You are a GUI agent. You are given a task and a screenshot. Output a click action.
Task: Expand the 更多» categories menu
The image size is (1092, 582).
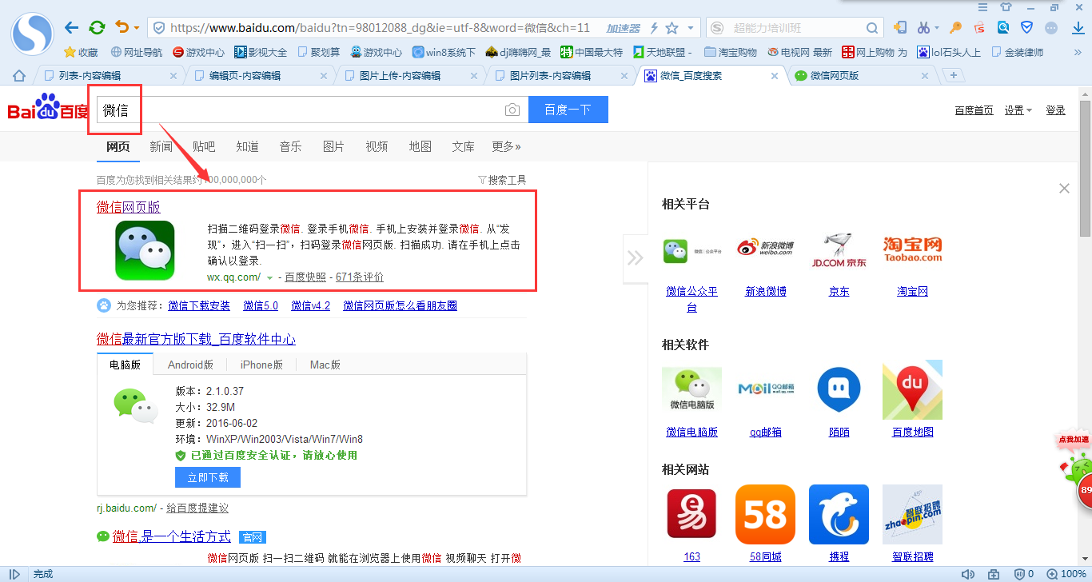coord(506,146)
